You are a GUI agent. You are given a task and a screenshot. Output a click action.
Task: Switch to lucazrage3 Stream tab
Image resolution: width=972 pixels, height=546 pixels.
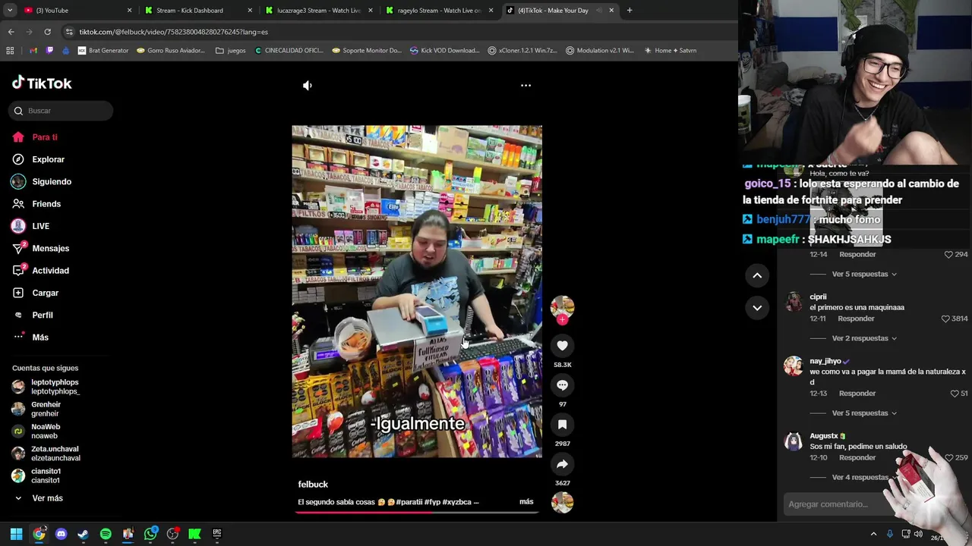click(319, 11)
